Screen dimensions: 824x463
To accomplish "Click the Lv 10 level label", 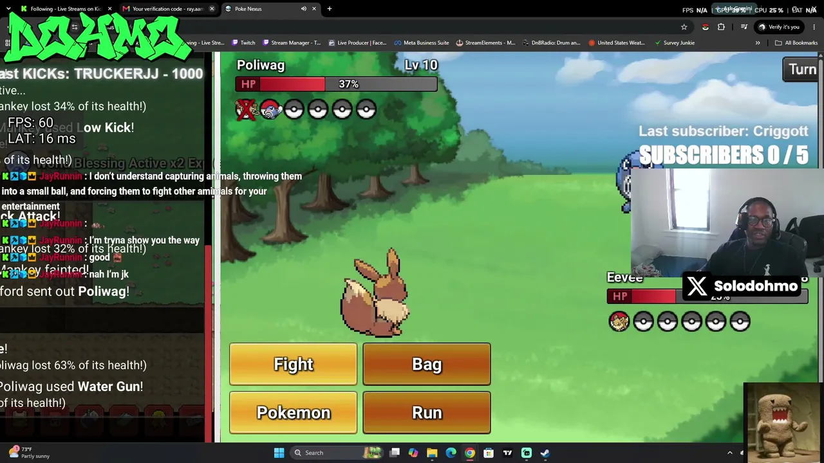I will pyautogui.click(x=421, y=65).
